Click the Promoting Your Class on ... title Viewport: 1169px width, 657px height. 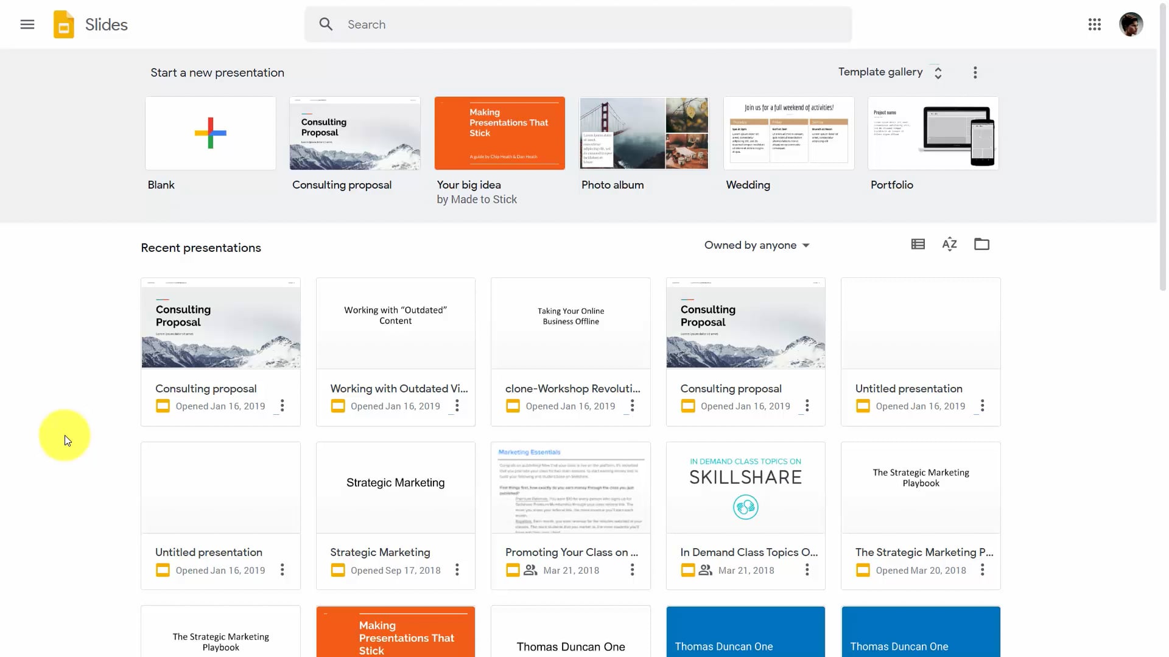(572, 552)
